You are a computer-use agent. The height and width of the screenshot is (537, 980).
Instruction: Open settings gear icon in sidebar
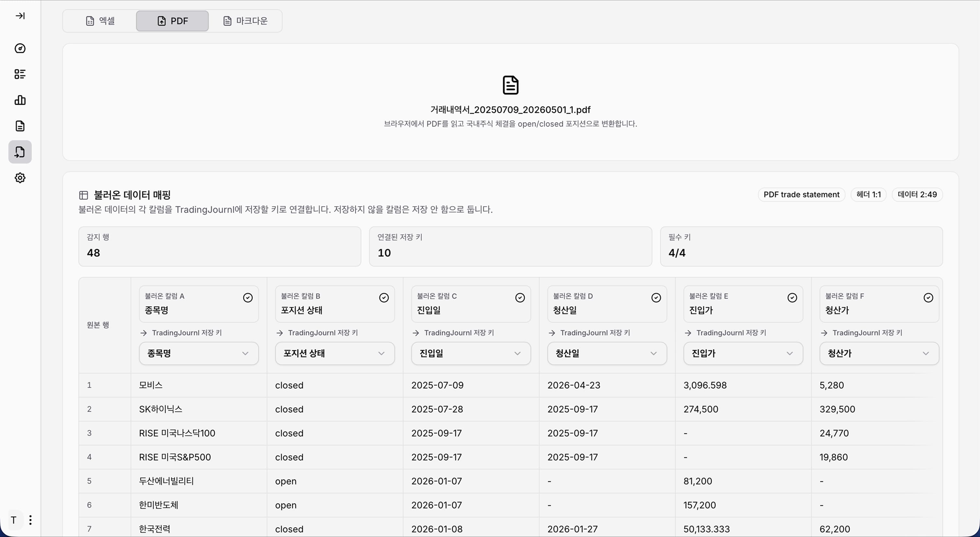pyautogui.click(x=20, y=178)
